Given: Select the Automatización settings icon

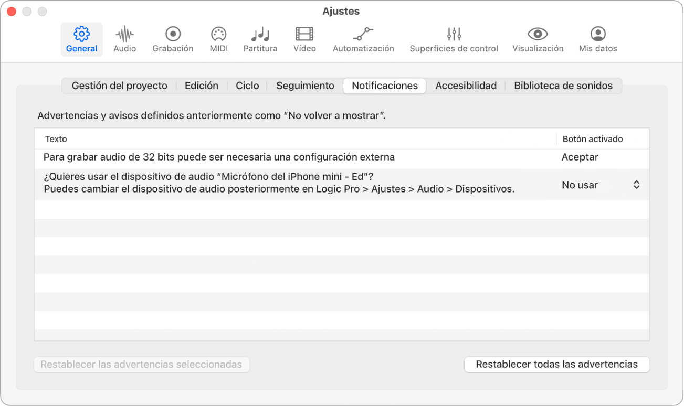Looking at the screenshot, I should point(363,39).
